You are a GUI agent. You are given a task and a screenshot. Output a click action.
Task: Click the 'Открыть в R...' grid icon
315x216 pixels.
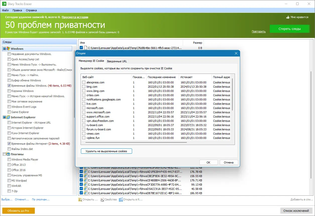coord(121,199)
